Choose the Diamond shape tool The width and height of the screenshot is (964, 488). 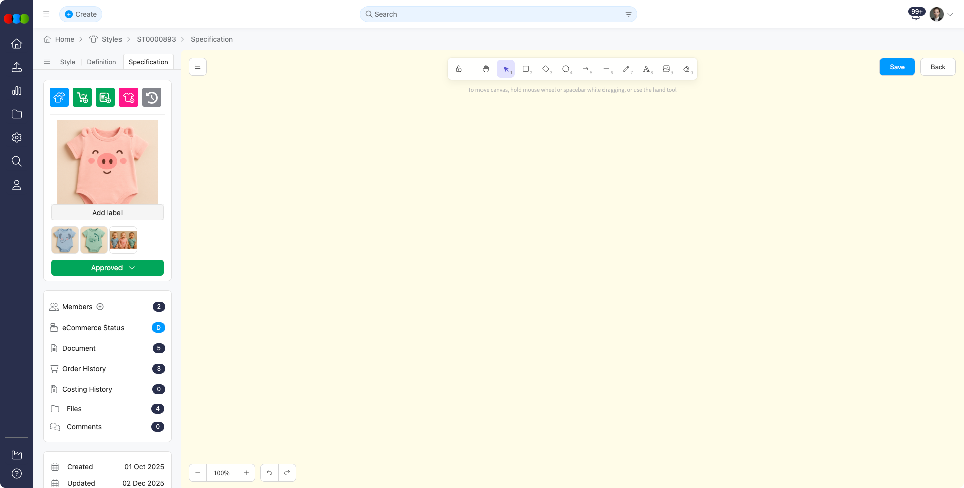(x=546, y=69)
